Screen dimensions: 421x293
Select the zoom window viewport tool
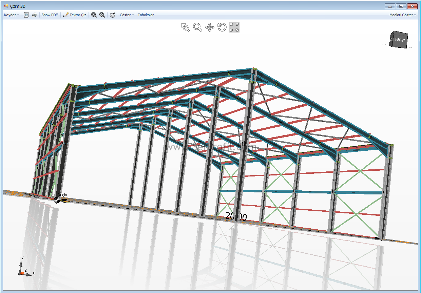coord(185,27)
